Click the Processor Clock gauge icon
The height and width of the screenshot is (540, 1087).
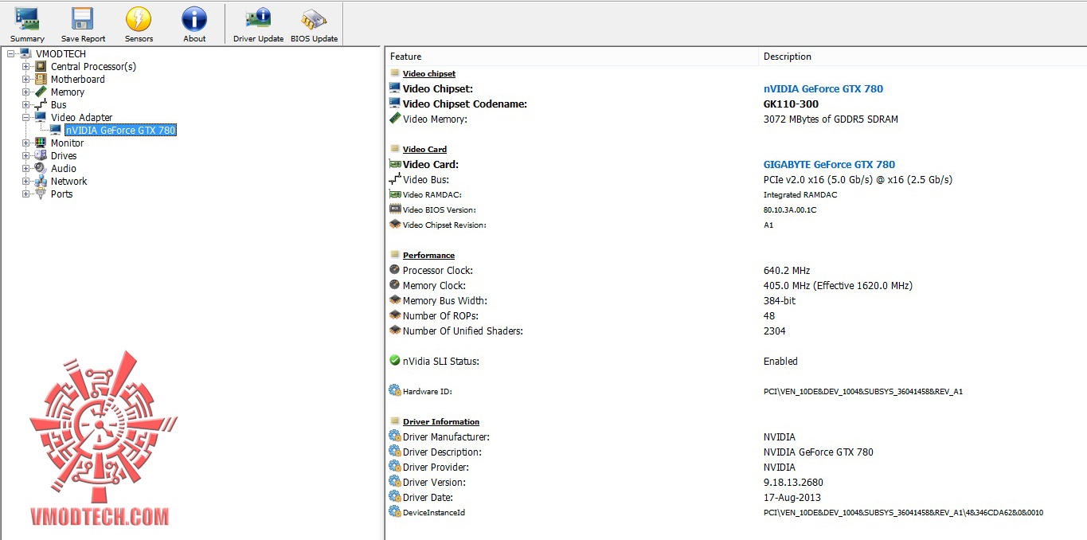pyautogui.click(x=394, y=270)
